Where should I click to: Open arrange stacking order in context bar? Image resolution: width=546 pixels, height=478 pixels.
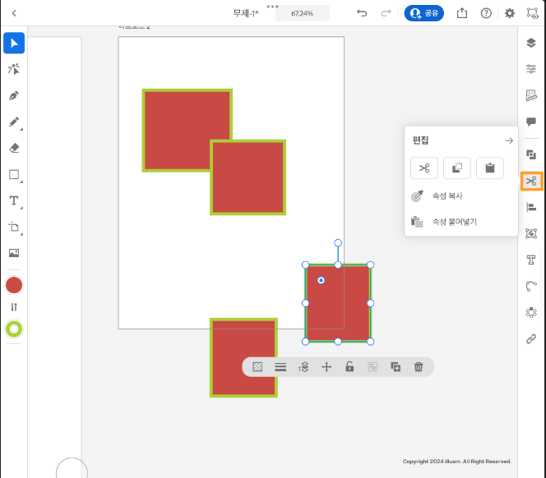pos(303,366)
